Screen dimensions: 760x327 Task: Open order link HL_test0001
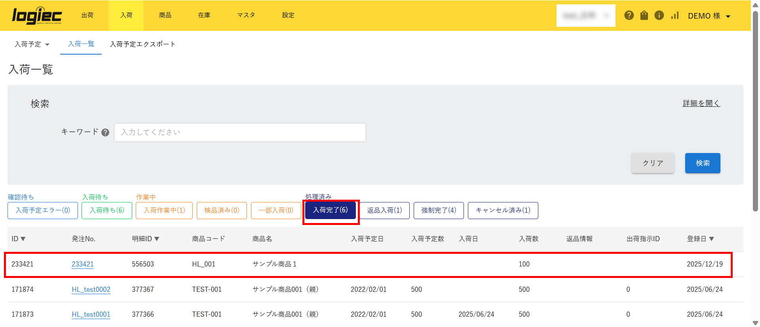point(91,314)
